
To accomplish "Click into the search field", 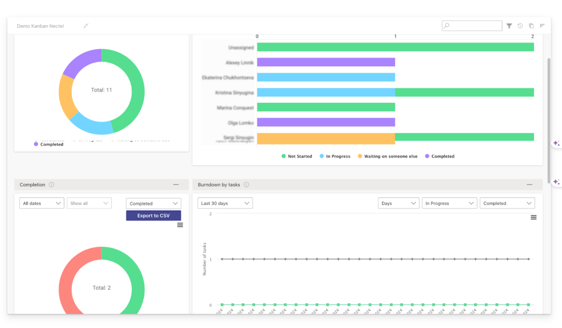I will (472, 26).
